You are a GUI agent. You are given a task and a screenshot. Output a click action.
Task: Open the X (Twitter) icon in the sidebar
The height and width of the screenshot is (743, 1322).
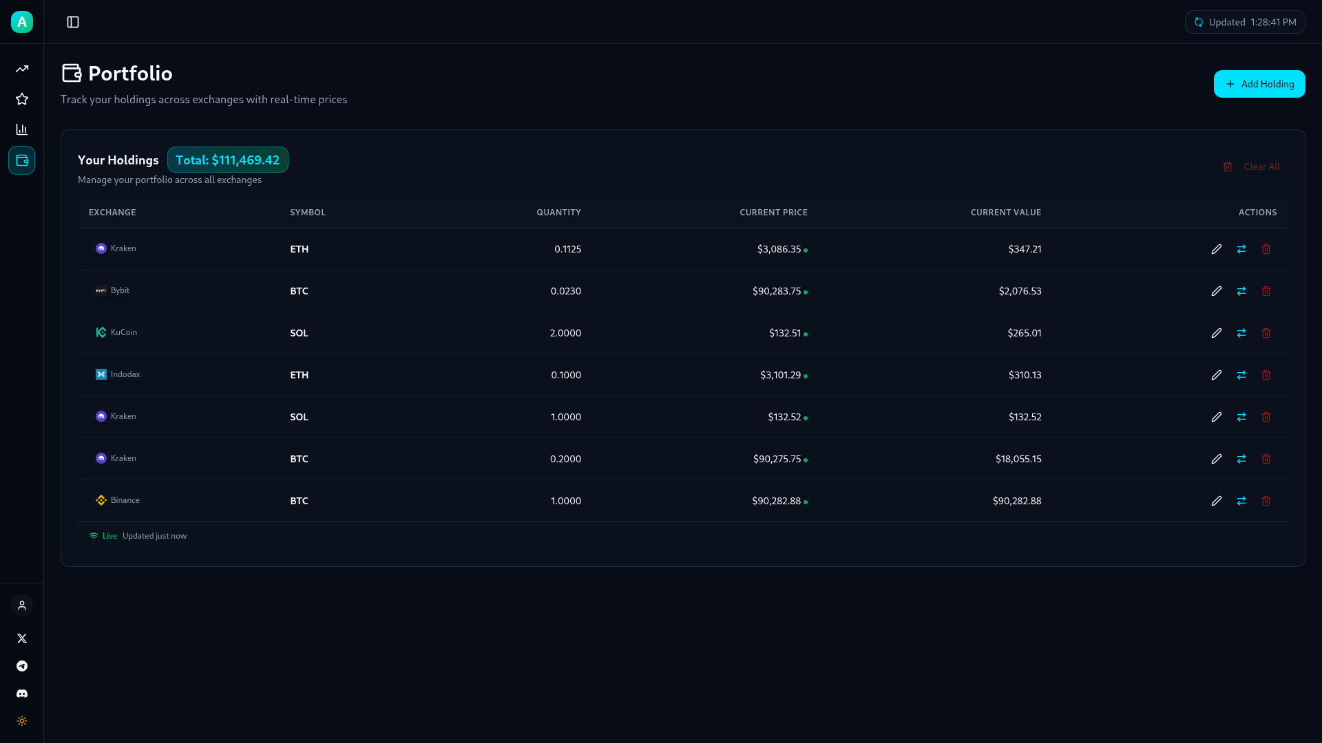[x=21, y=638]
